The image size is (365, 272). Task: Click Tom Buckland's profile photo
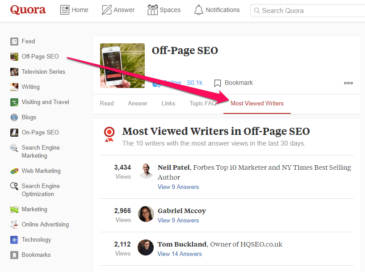146,247
